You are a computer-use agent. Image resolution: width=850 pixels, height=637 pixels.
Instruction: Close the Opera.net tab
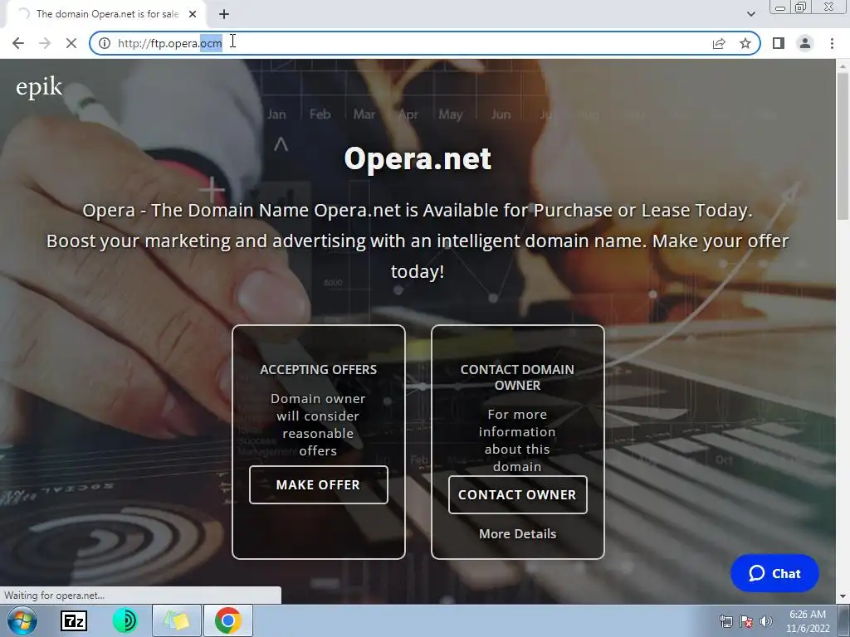coord(193,14)
